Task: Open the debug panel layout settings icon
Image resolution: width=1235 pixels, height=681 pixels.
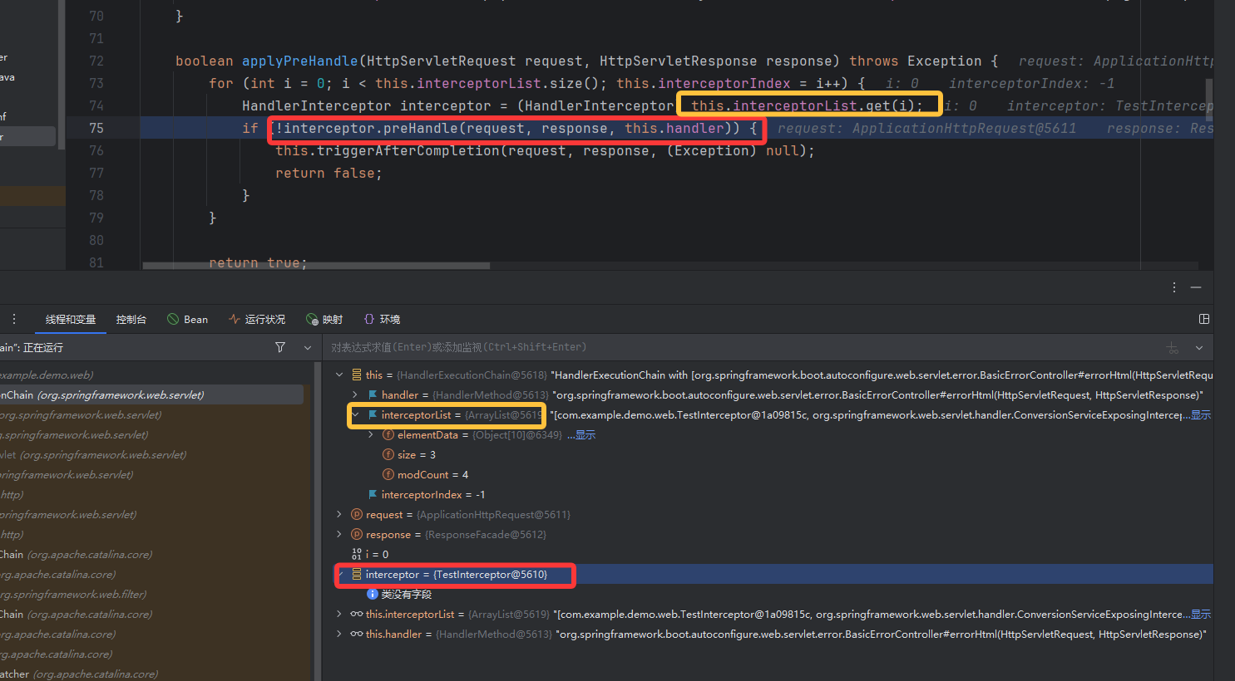Action: (x=1203, y=319)
